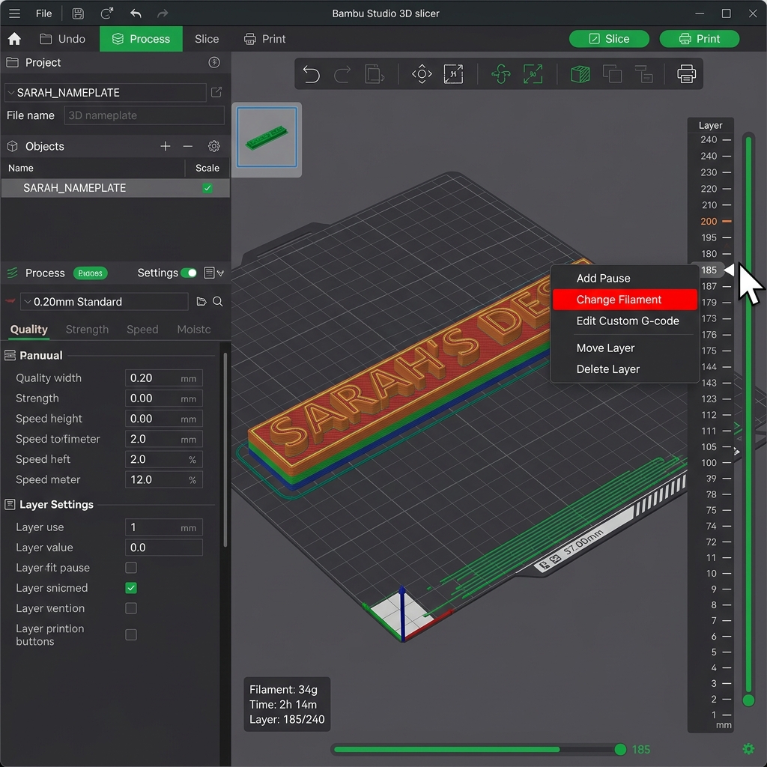The height and width of the screenshot is (767, 767).
Task: Add a new object with plus icon
Action: click(166, 146)
